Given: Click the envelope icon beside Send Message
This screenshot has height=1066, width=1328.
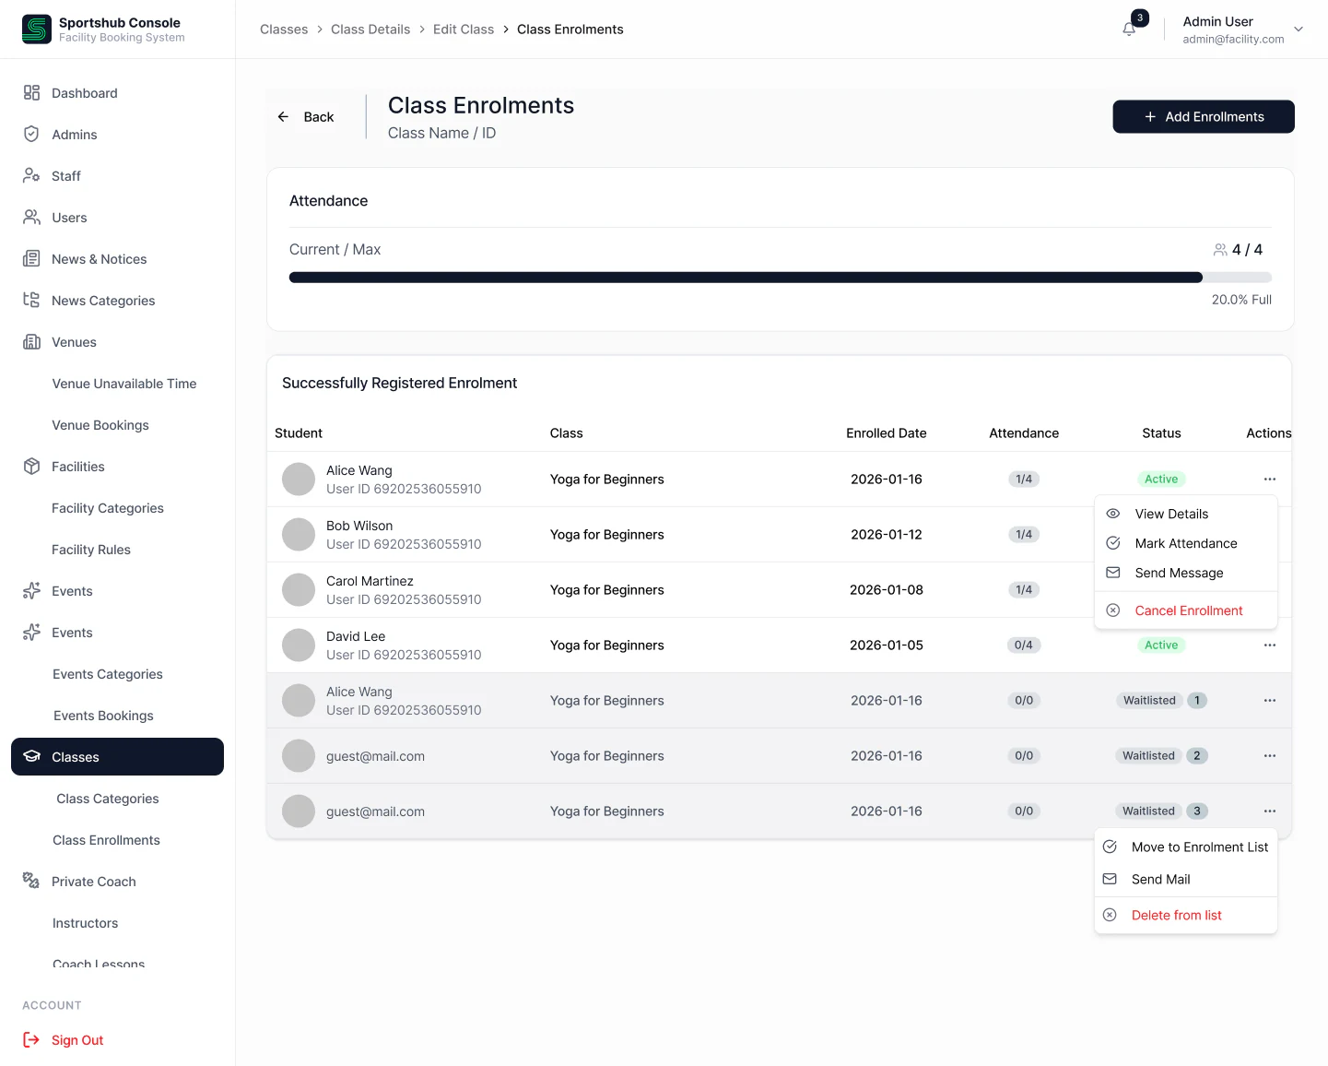Looking at the screenshot, I should click(1113, 573).
